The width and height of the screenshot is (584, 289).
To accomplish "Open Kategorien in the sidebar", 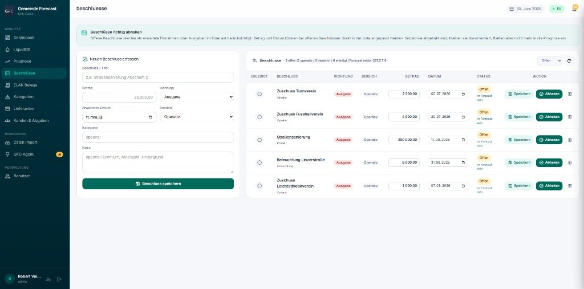I will [x=34, y=97].
